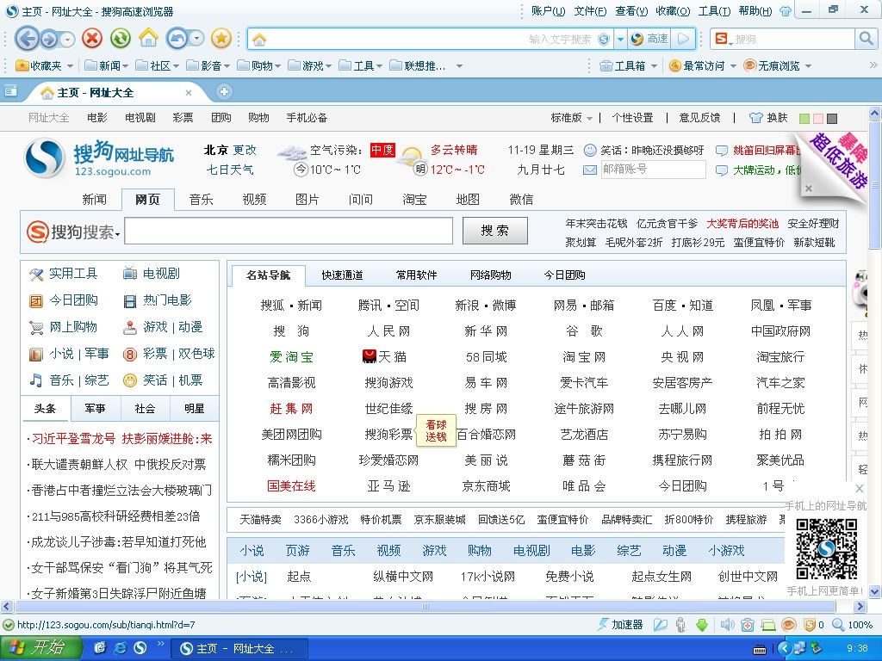Viewport: 882px width, 661px height.
Task: Focus the main 搜狗搜索 text box
Action: (289, 231)
